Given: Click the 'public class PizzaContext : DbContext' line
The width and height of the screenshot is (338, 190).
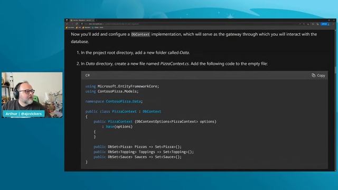Looking at the screenshot, I should (x=123, y=111).
